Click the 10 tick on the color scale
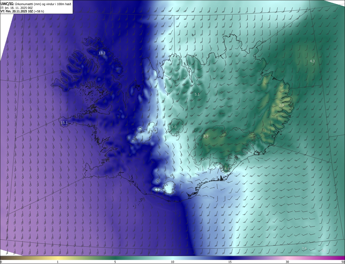Screen dimensions: 345x264 172,262
